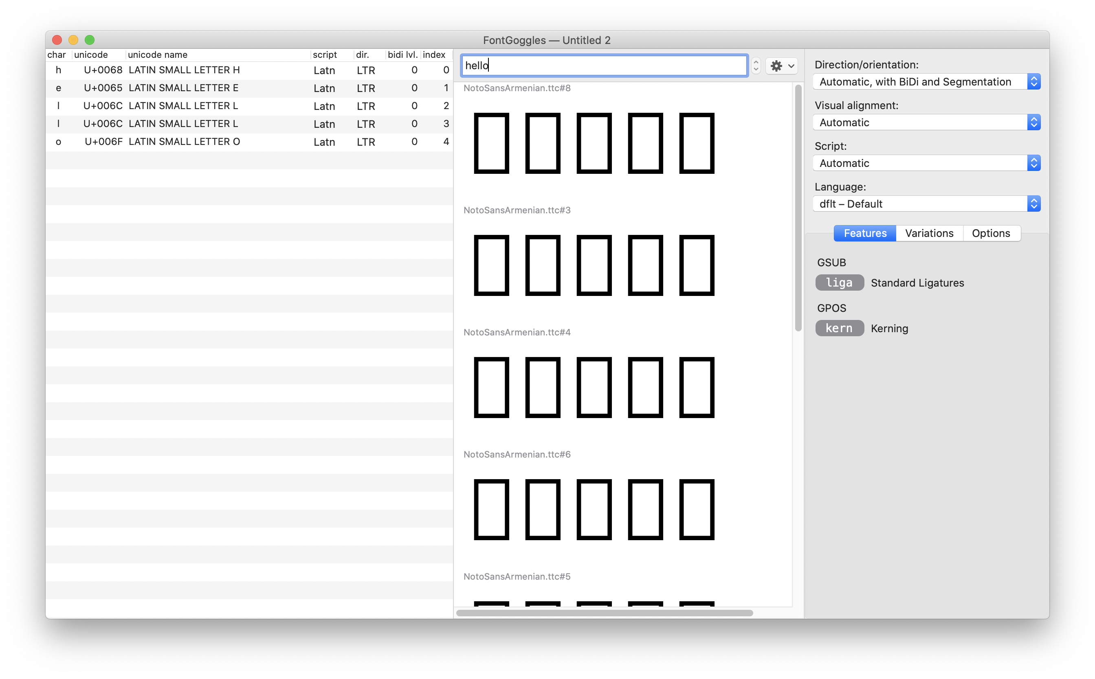Toggle the kern feature tag
Viewport: 1095px width, 679px height.
(839, 328)
